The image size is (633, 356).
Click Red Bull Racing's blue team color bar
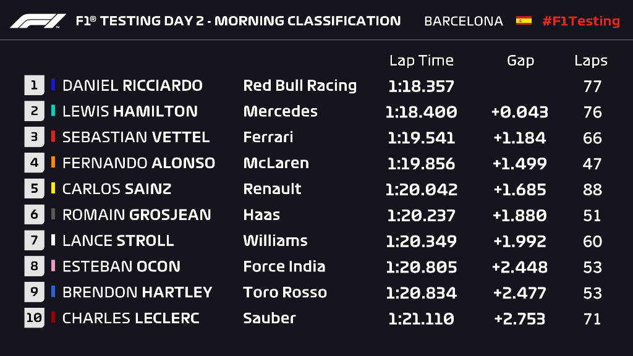click(x=53, y=85)
